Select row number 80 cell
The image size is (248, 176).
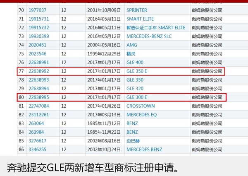(21, 97)
